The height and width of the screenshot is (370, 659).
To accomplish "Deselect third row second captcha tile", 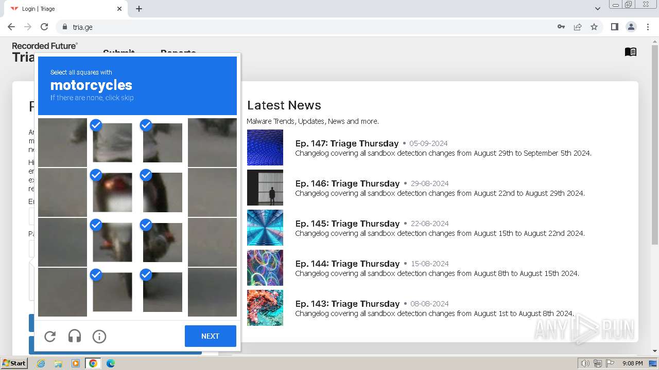I will pyautogui.click(x=112, y=242).
